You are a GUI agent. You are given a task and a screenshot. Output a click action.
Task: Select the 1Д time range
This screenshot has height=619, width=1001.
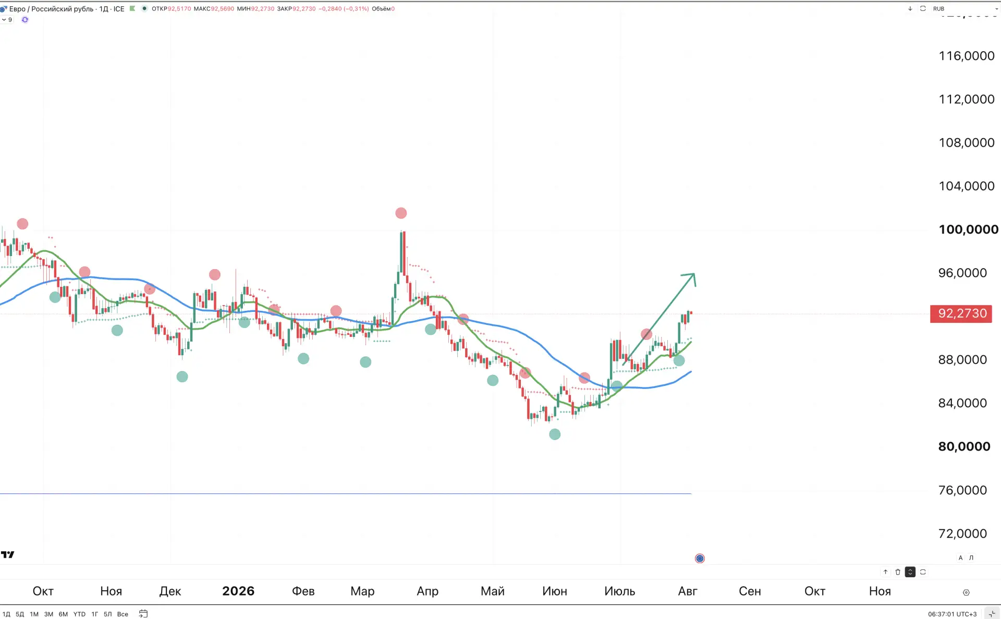point(6,614)
